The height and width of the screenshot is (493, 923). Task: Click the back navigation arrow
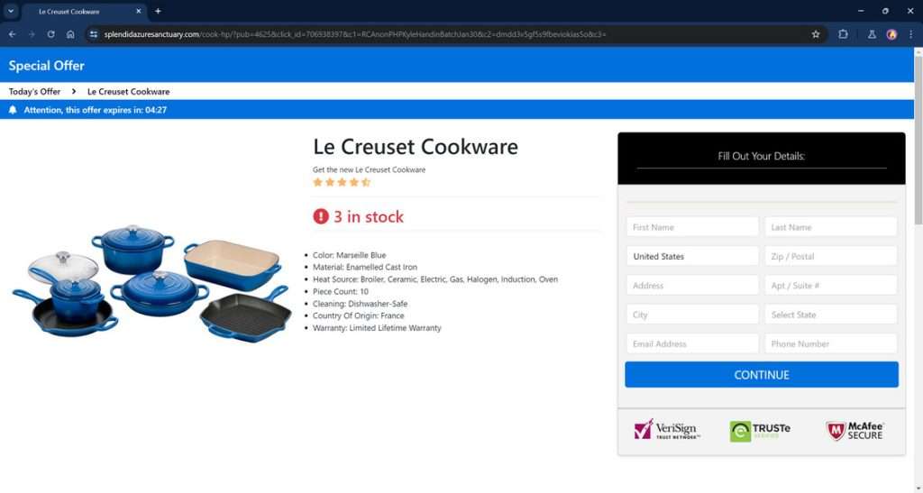pos(13,34)
